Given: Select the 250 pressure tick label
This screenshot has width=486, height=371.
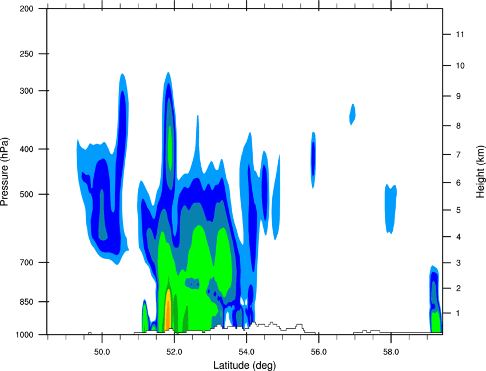Looking at the screenshot, I should click(x=26, y=54).
